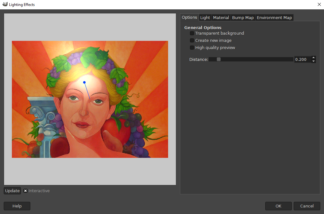The width and height of the screenshot is (324, 214).
Task: Toggle the Interactive checkbox
Action: click(25, 191)
